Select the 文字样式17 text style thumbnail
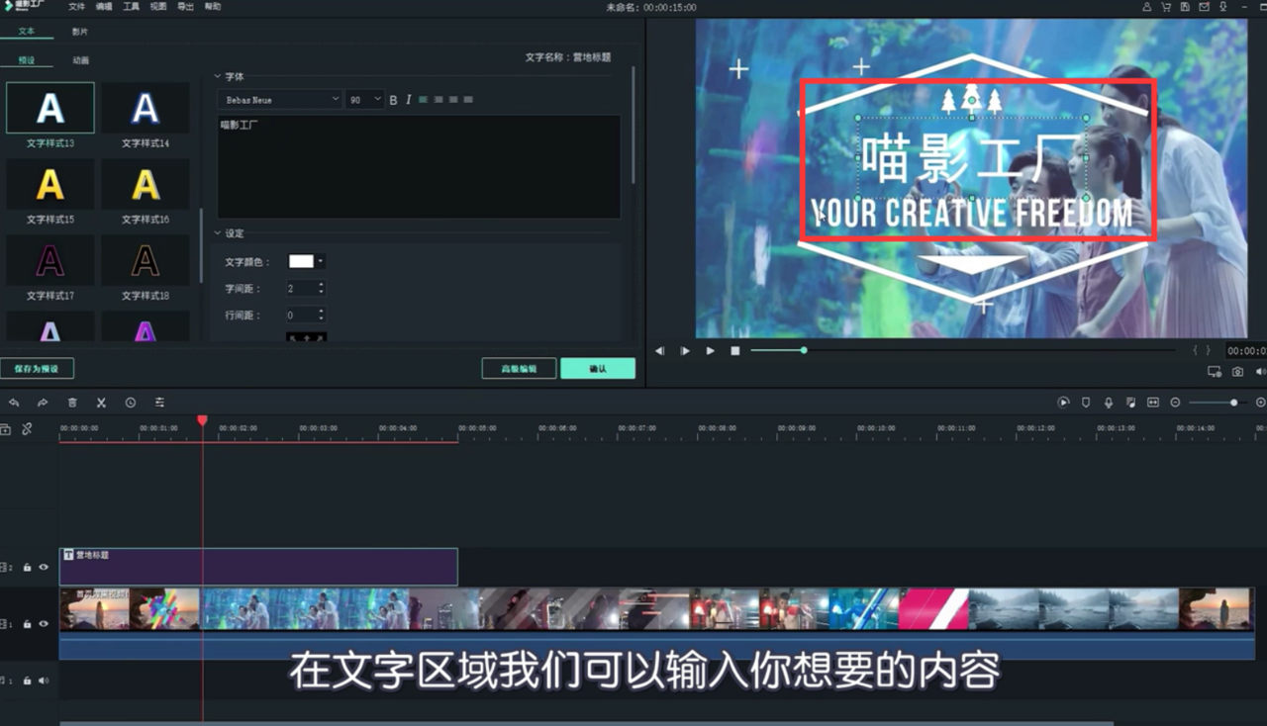 point(49,260)
